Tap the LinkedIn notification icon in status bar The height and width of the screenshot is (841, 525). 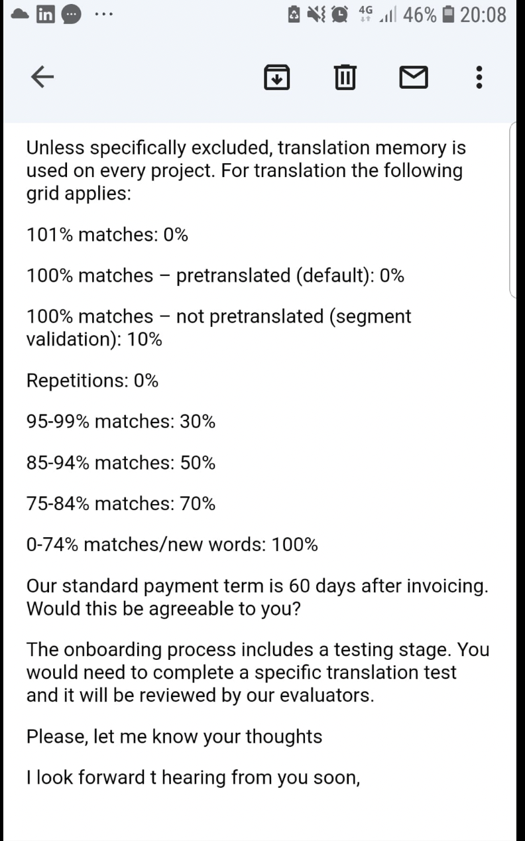coord(46,14)
